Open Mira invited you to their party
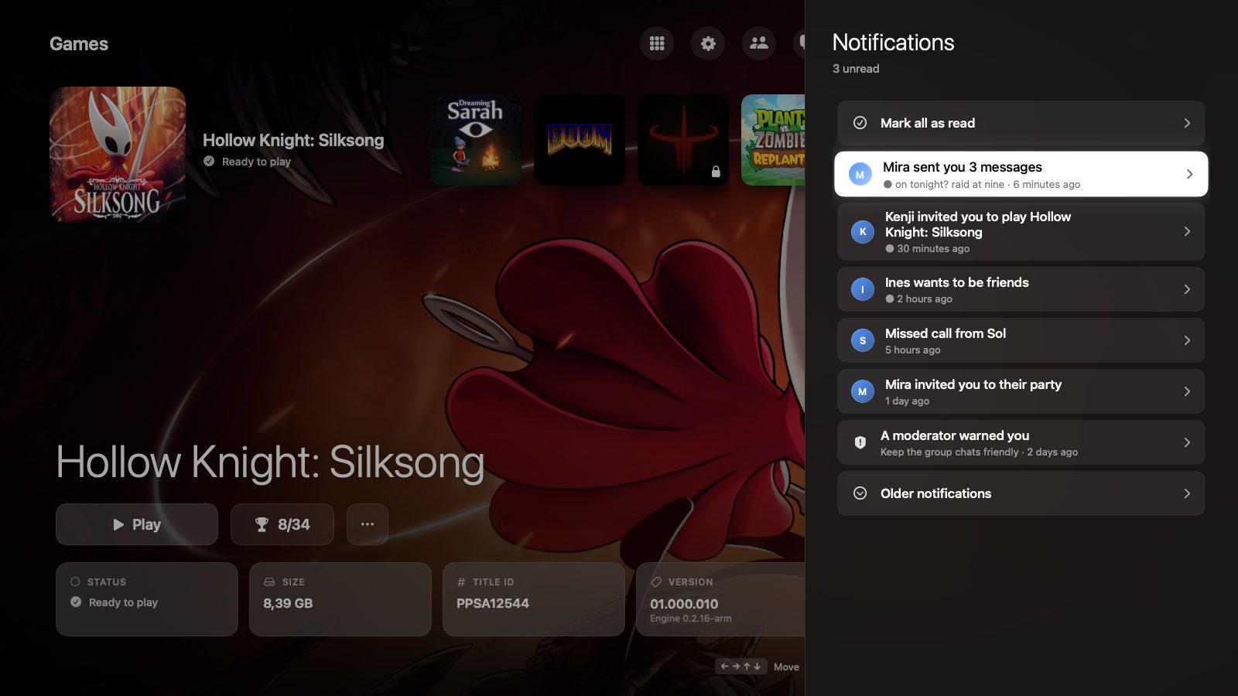1238x696 pixels. click(x=1021, y=391)
